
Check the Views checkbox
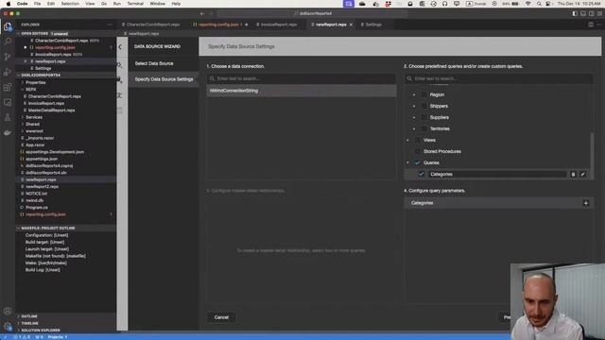(x=418, y=141)
